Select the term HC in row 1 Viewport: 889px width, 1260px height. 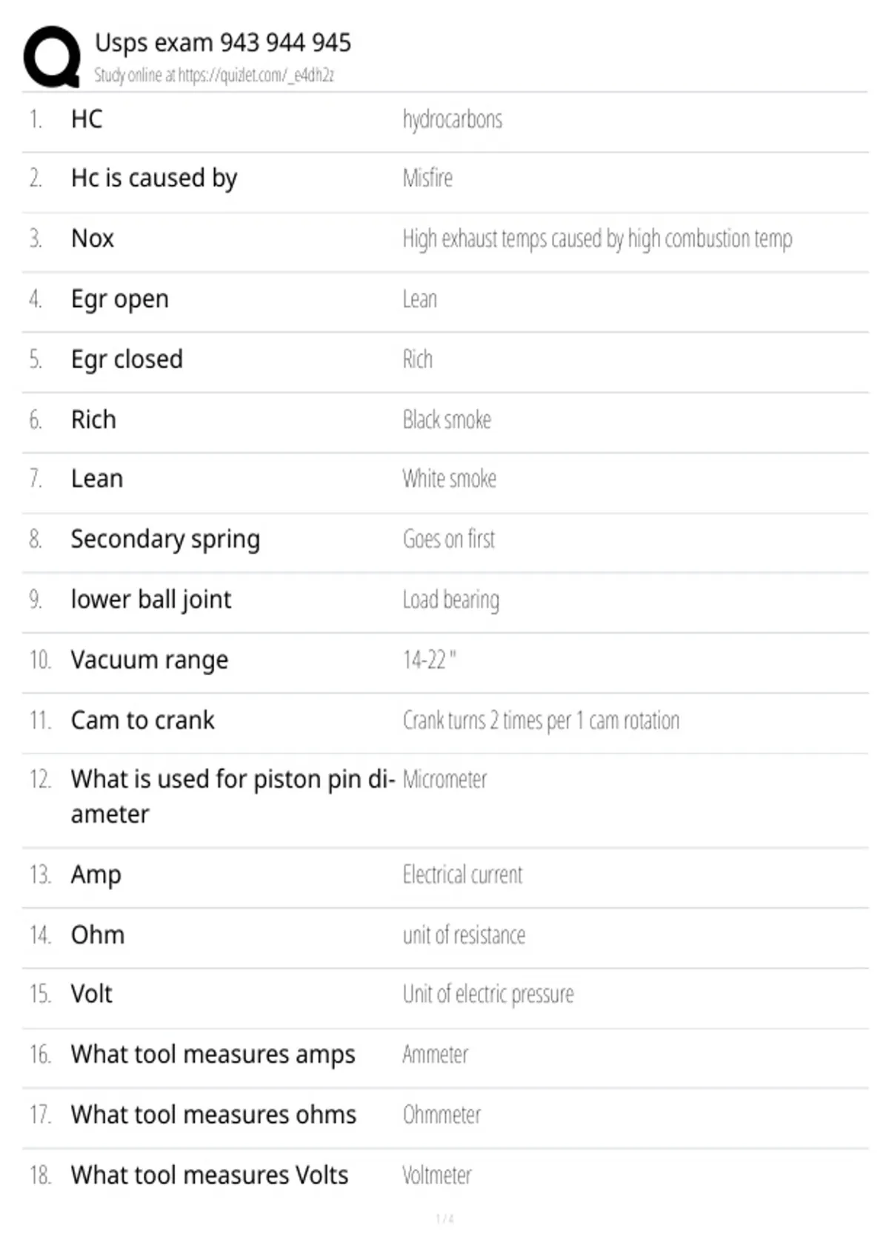[87, 119]
